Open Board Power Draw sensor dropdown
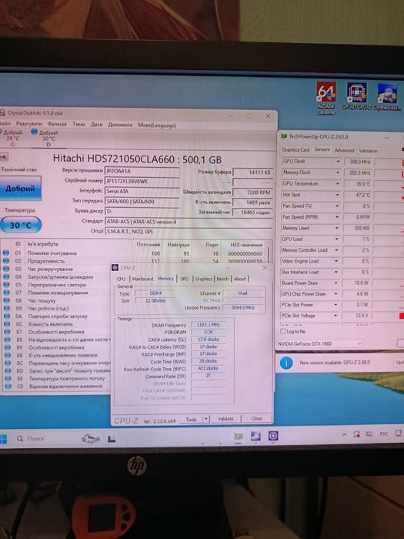 (338, 283)
